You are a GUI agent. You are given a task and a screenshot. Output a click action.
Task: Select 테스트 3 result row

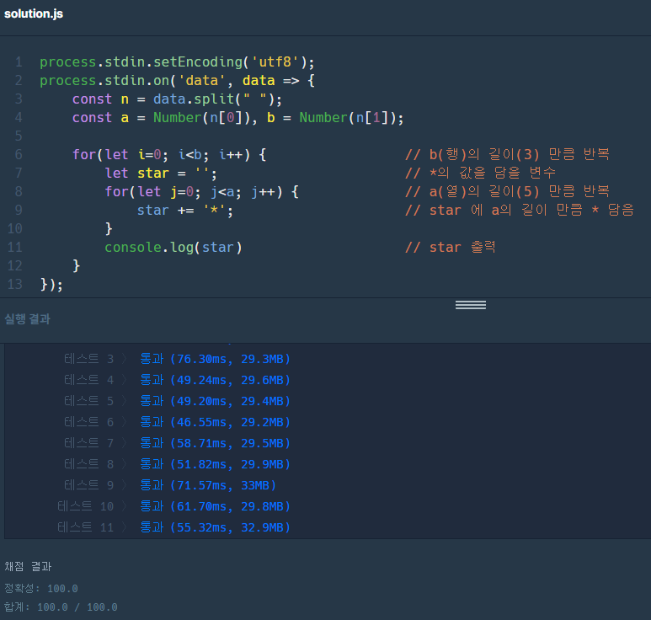tap(177, 359)
